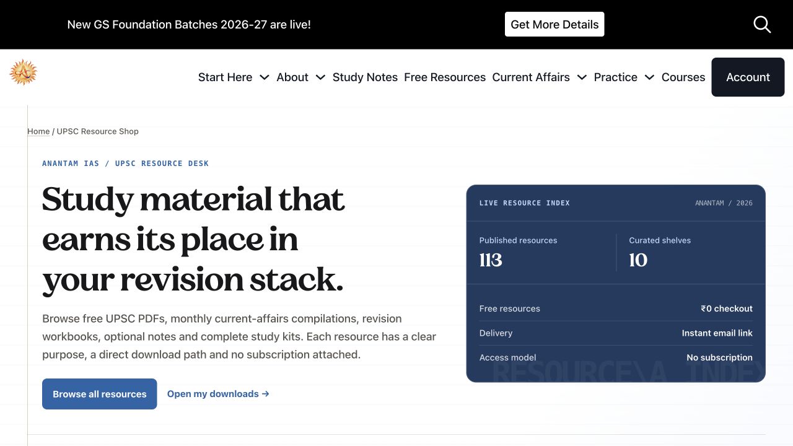Screen dimensions: 793x446
Task: Click the Anantam IAS sun logo
Action: click(x=24, y=72)
